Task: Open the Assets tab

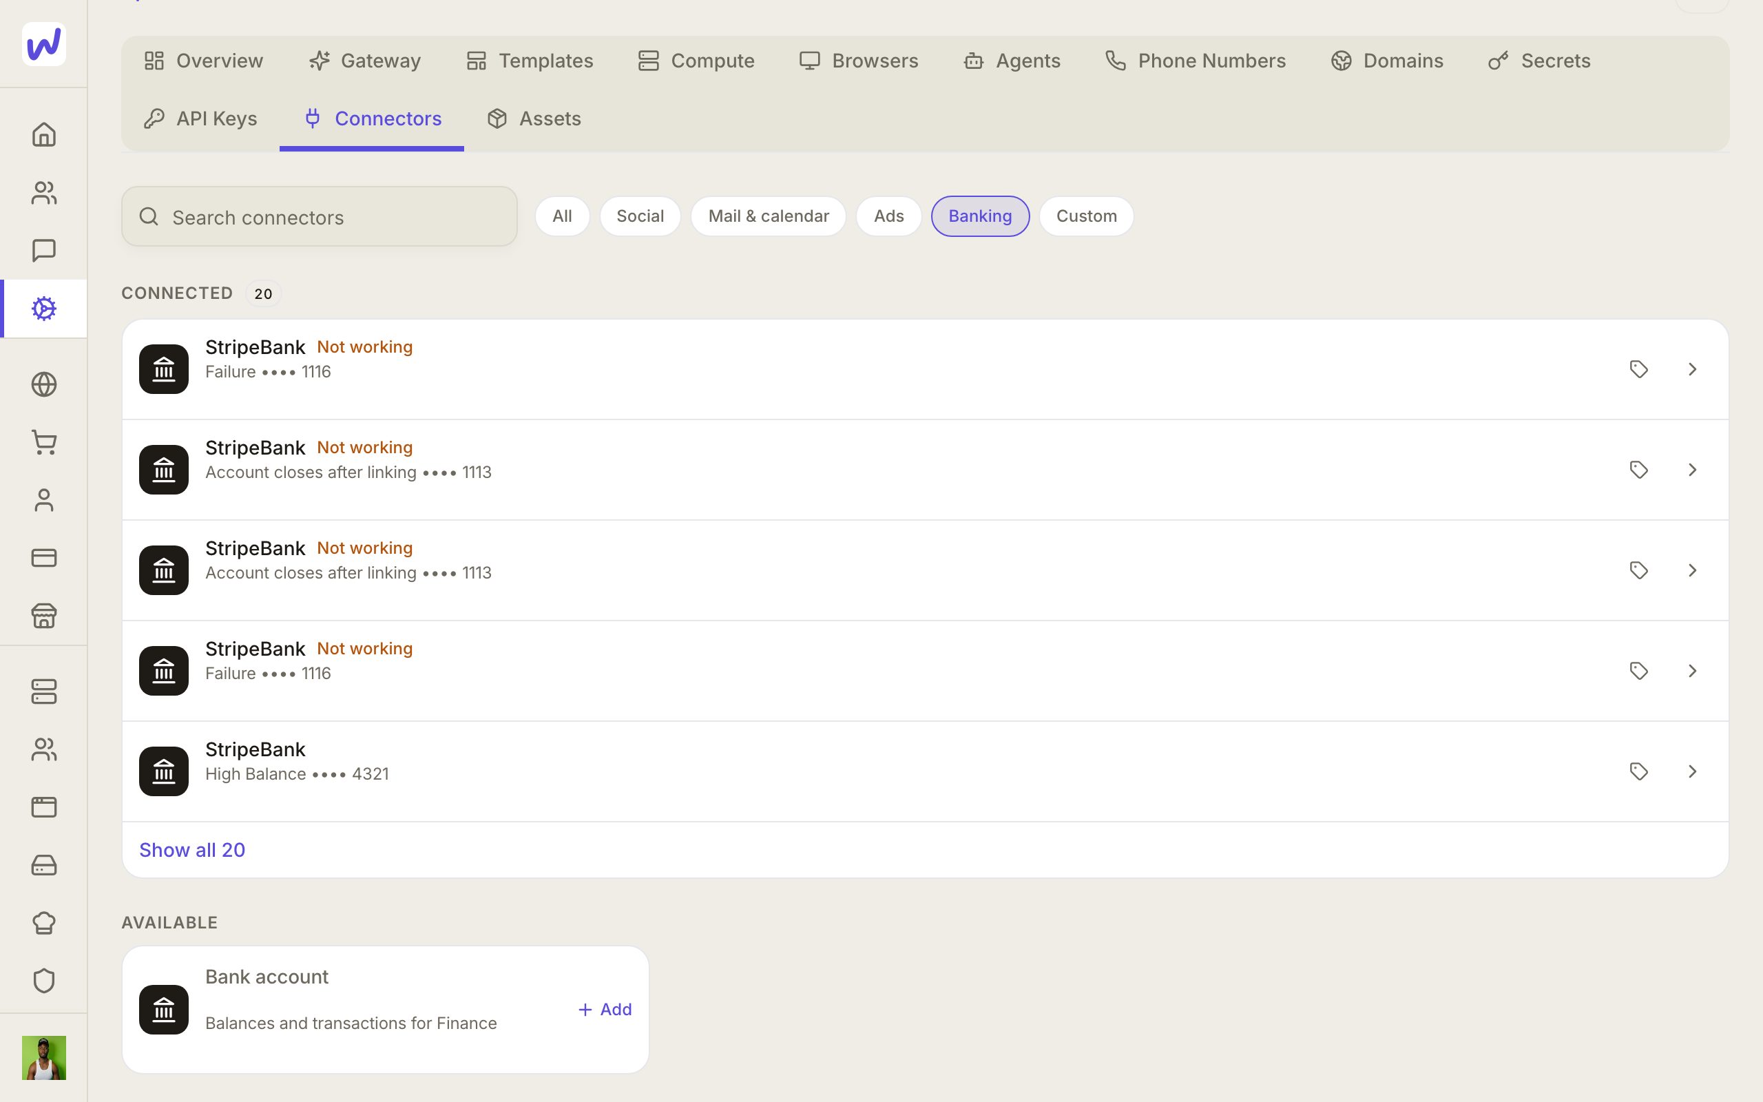Action: point(534,118)
